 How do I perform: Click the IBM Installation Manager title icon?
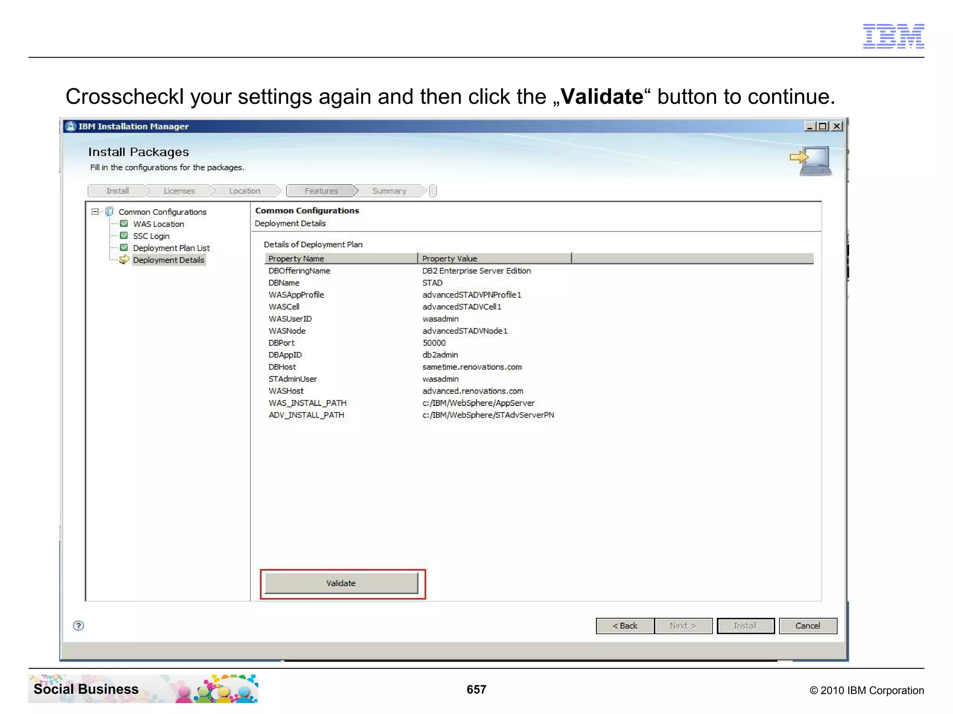[x=70, y=126]
